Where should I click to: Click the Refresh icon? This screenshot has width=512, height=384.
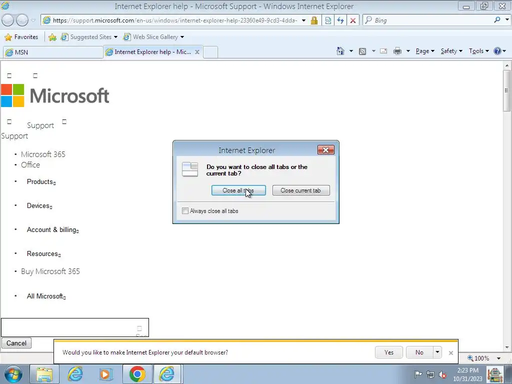(340, 20)
